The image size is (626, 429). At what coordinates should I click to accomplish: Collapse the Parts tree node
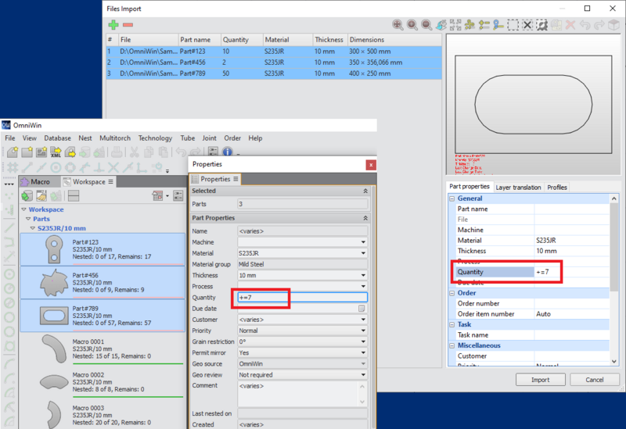[28, 219]
